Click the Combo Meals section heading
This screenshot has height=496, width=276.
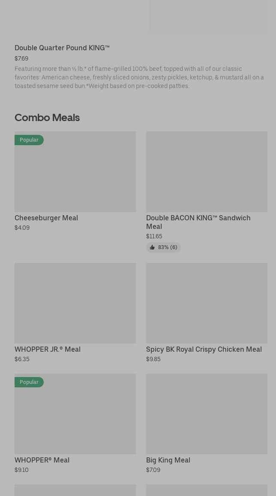click(x=47, y=117)
